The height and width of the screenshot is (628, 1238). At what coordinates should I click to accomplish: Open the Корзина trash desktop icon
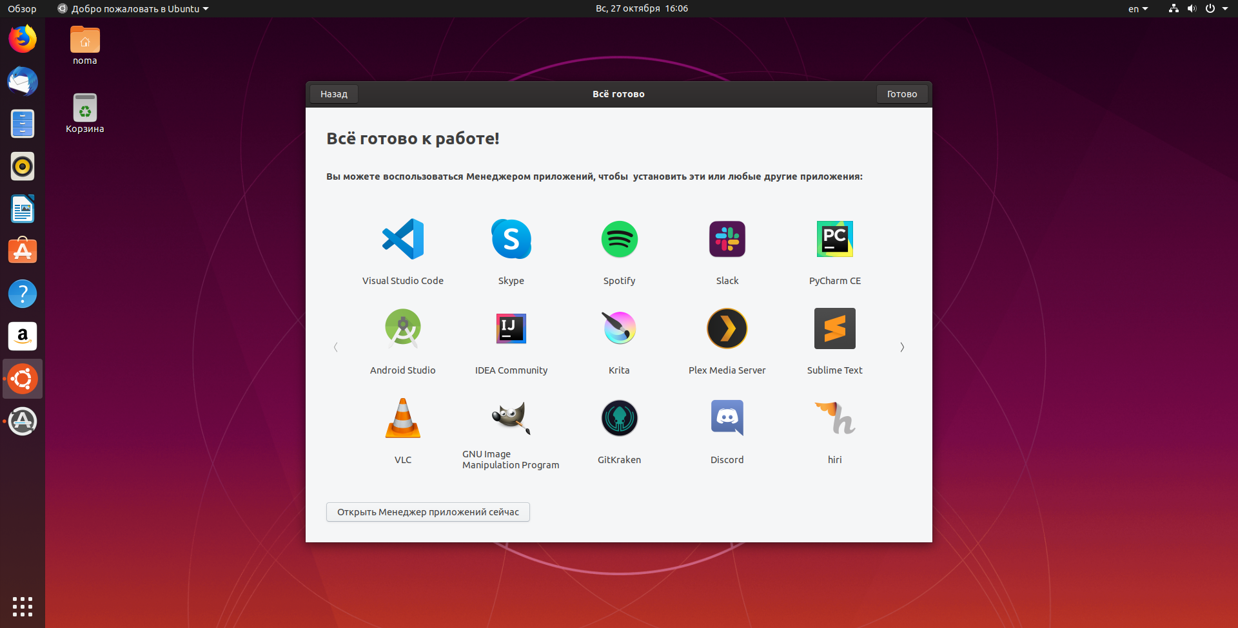84,114
